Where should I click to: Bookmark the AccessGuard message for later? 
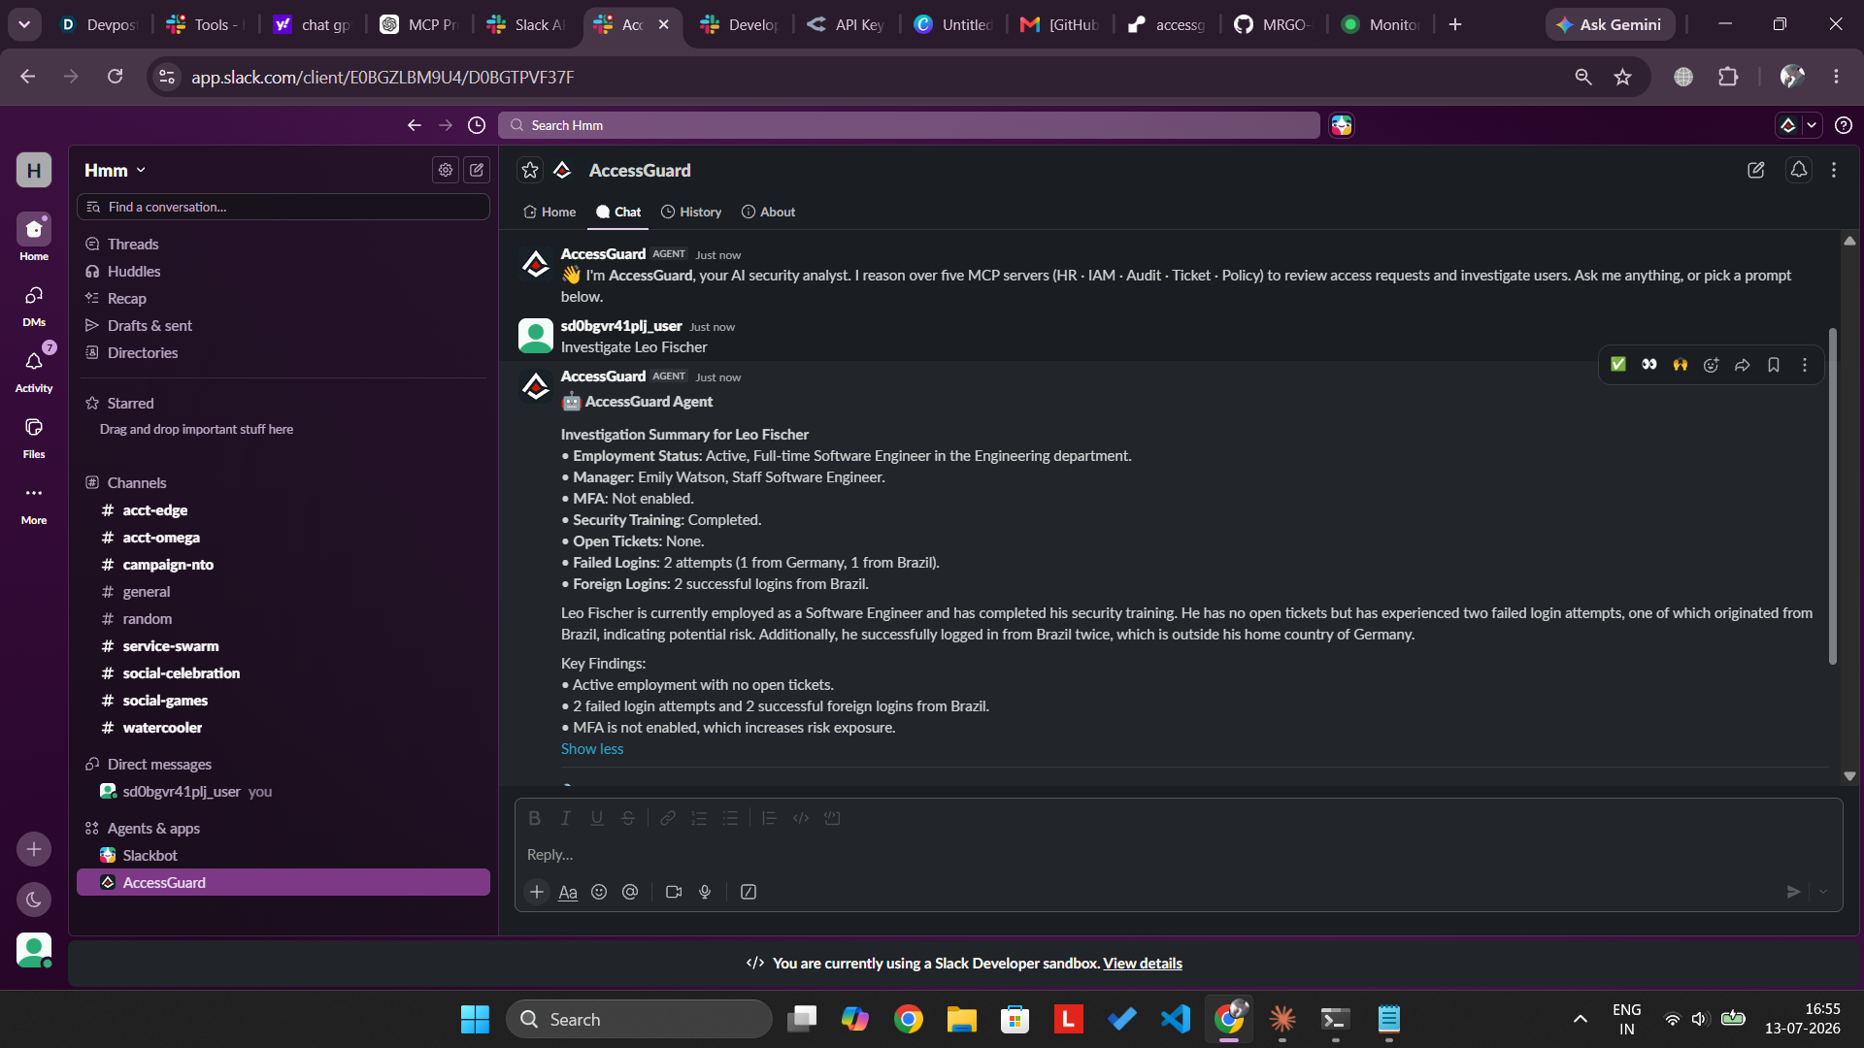pos(1774,365)
